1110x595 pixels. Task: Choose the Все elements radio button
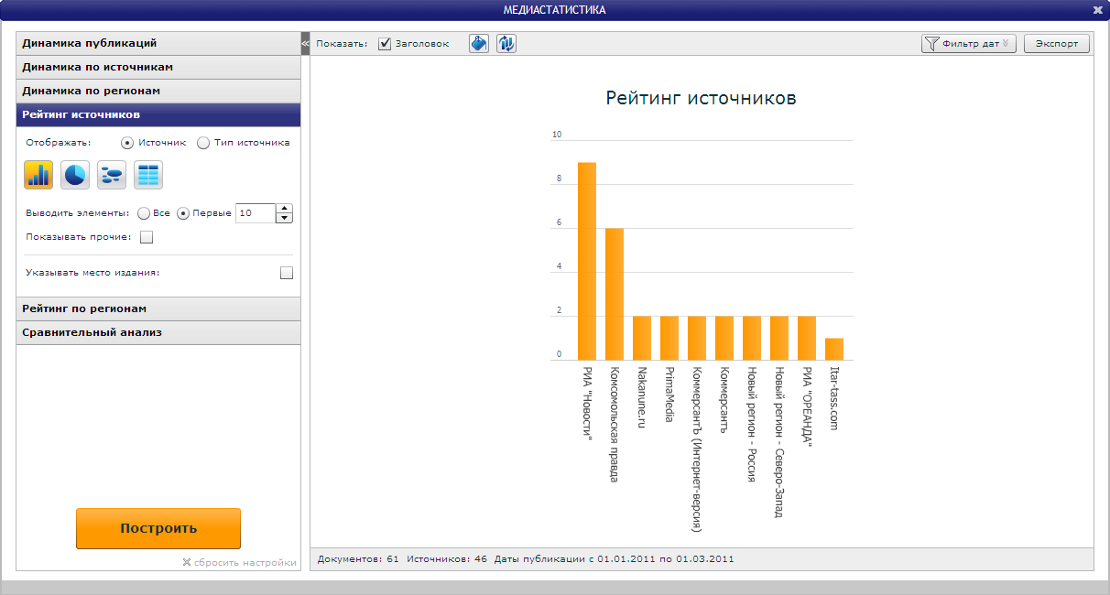pyautogui.click(x=144, y=213)
